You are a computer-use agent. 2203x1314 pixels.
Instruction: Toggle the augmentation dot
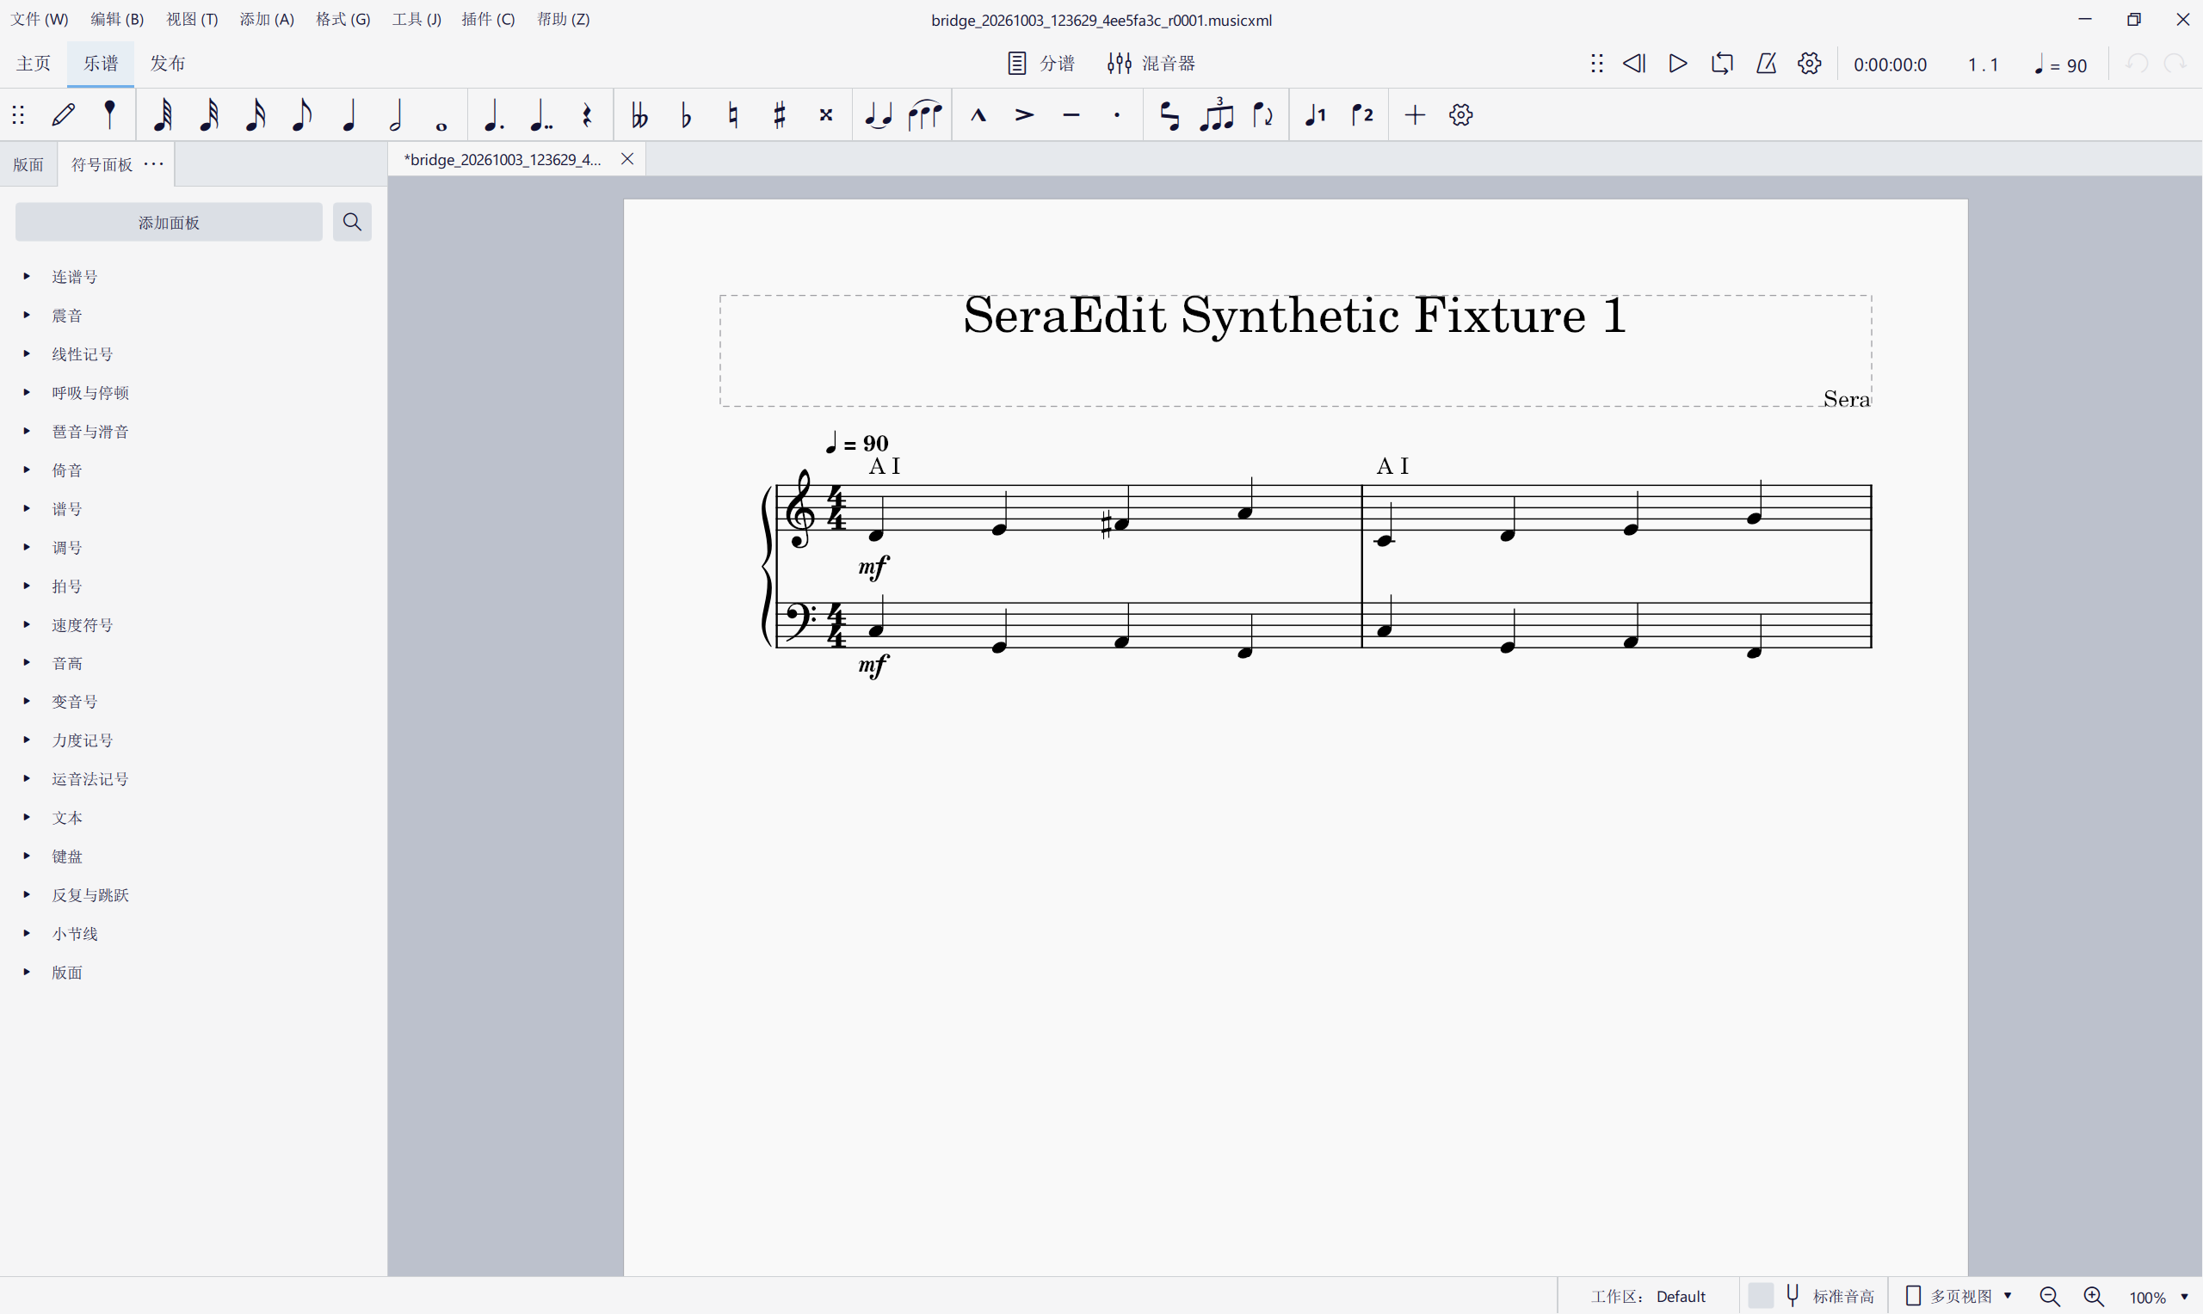point(494,115)
